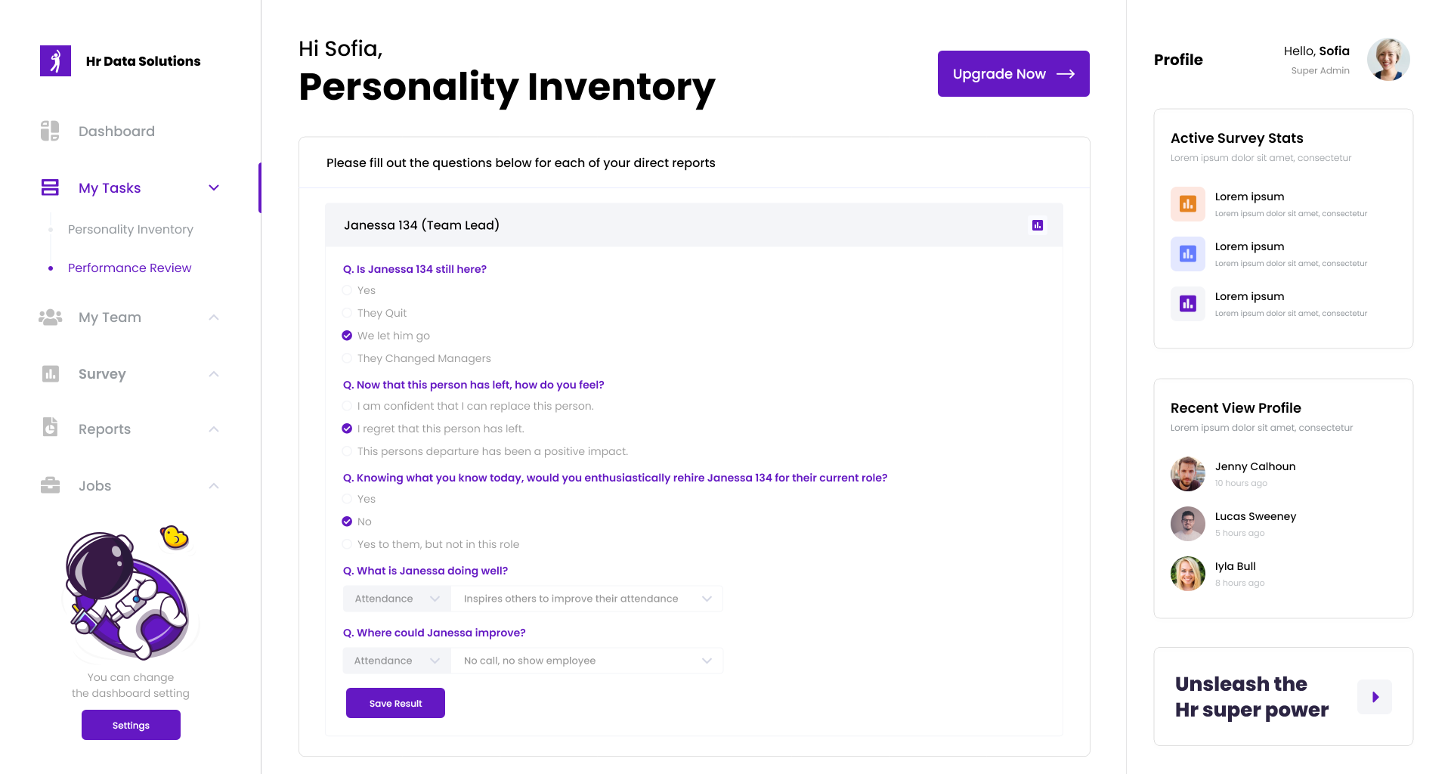This screenshot has width=1451, height=774.
Task: Open the "No call, no show employee" dropdown
Action: [x=586, y=661]
